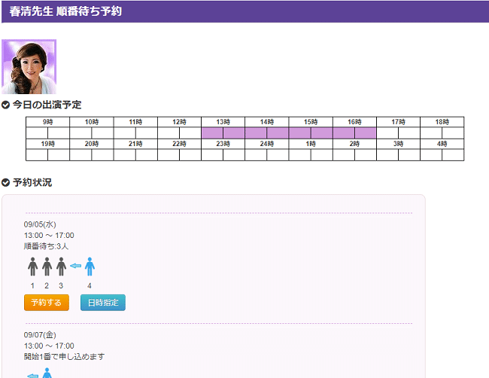Click the 18時 schedule header cell
489x378 pixels.
442,122
